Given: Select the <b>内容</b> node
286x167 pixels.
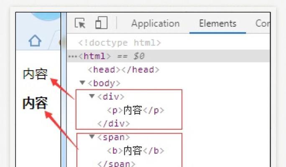Looking at the screenshot, I should pyautogui.click(x=135, y=151).
